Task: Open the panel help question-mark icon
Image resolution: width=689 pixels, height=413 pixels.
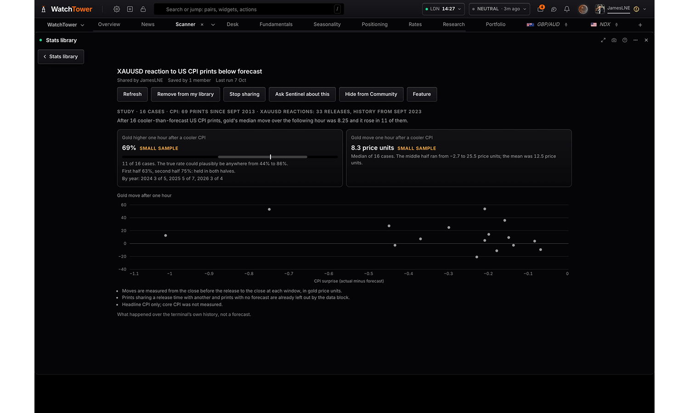Action: pos(625,40)
